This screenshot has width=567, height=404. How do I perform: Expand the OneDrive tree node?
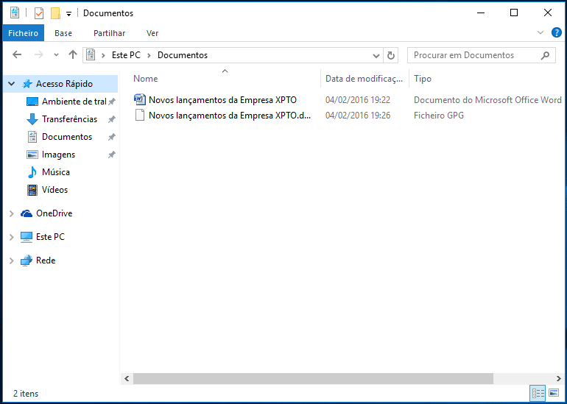pos(11,213)
